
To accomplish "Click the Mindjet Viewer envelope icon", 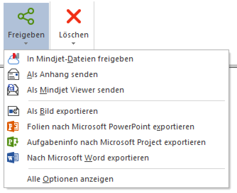I will (x=13, y=90).
